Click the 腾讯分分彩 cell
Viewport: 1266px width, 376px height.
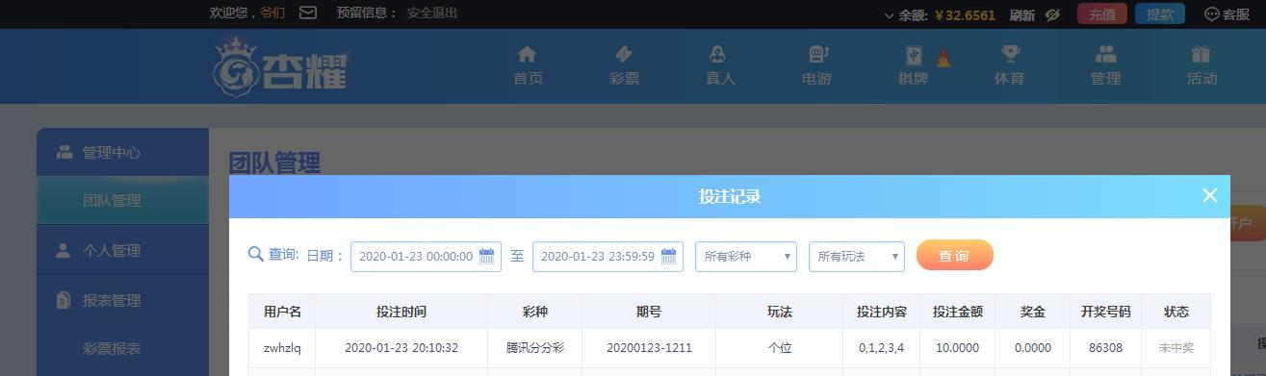[534, 348]
